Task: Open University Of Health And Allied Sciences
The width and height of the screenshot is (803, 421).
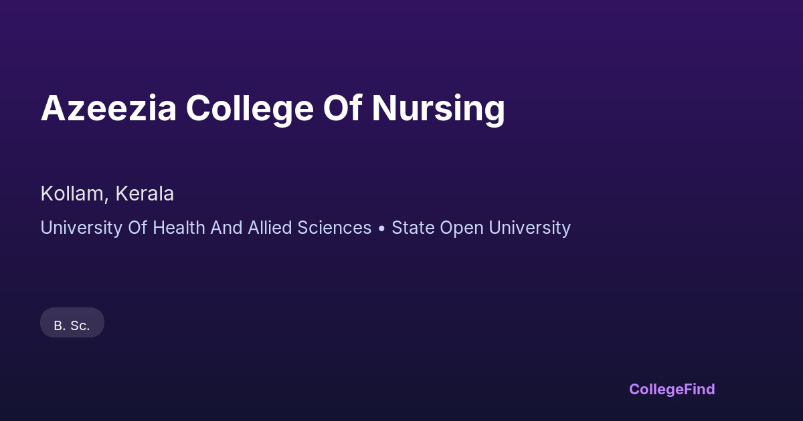Action: [x=205, y=228]
